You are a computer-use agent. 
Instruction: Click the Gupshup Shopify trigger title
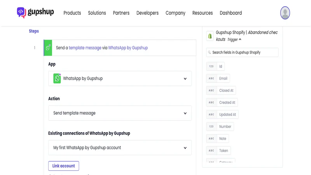(247, 36)
